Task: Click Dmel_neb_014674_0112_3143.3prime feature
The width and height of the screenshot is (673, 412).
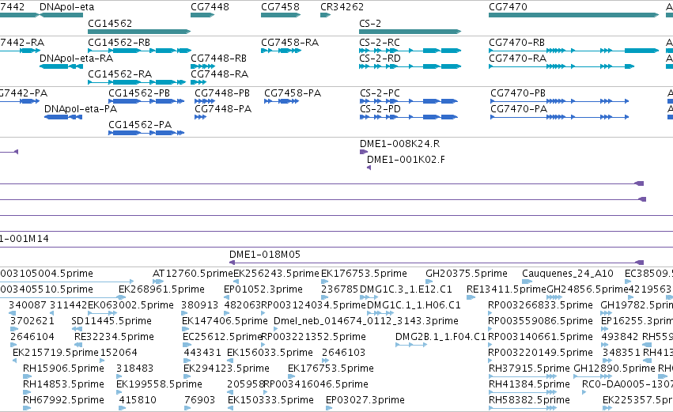Action: pyautogui.click(x=366, y=321)
